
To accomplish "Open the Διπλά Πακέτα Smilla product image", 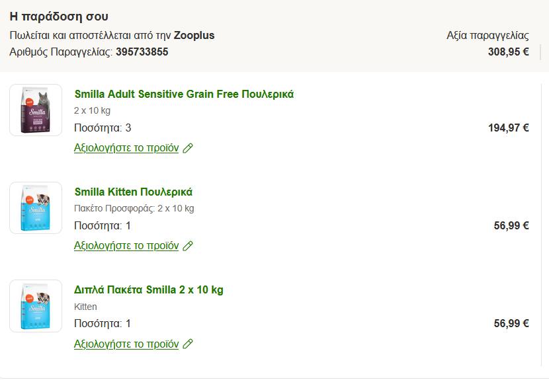I will click(36, 305).
